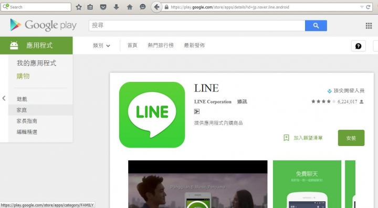Select the 應用程式 Android section tab
Screen dimensions: 378x208
(36, 45)
